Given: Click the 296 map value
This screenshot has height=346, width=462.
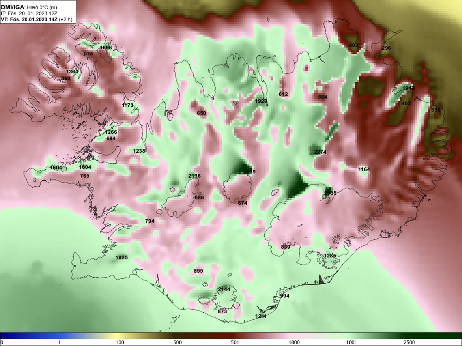Looking at the screenshot, I should 386,48.
